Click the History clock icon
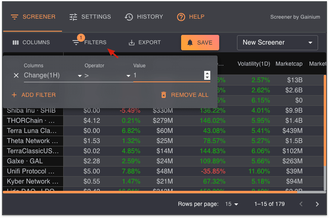 129,17
